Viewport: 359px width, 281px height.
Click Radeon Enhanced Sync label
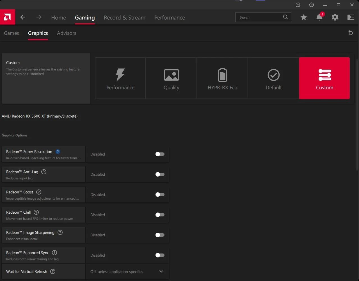pyautogui.click(x=28, y=253)
